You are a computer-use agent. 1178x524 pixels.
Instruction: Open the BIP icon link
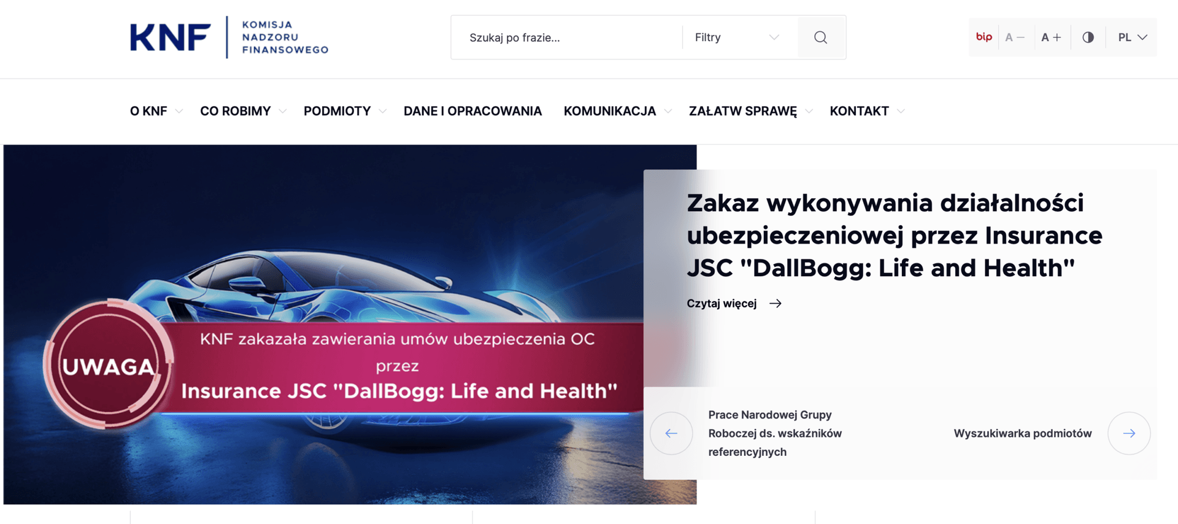(x=984, y=37)
